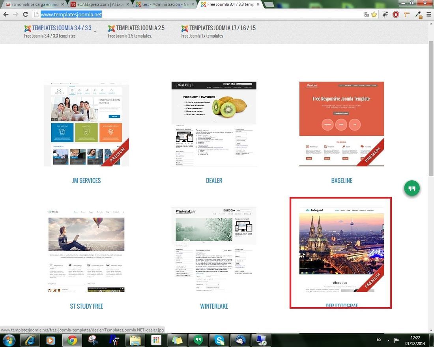Launch Internet Explorer from the taskbar
The image size is (434, 347).
click(x=30, y=340)
